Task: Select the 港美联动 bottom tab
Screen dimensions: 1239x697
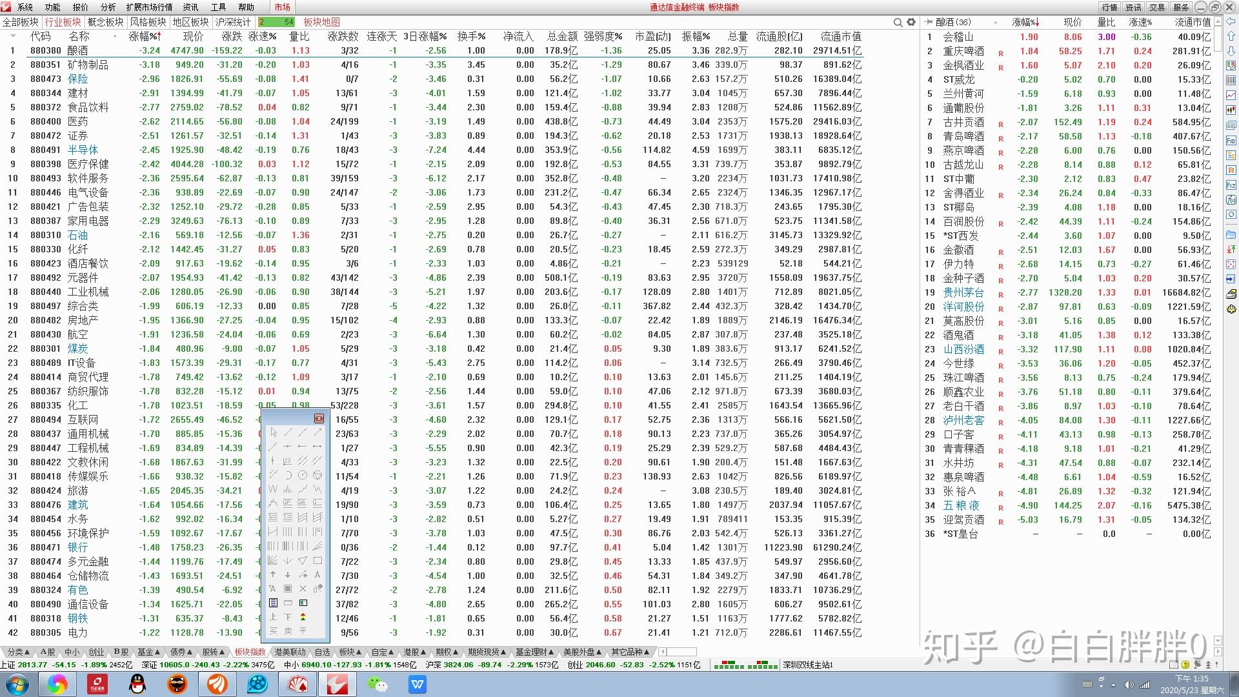Action: [x=290, y=652]
